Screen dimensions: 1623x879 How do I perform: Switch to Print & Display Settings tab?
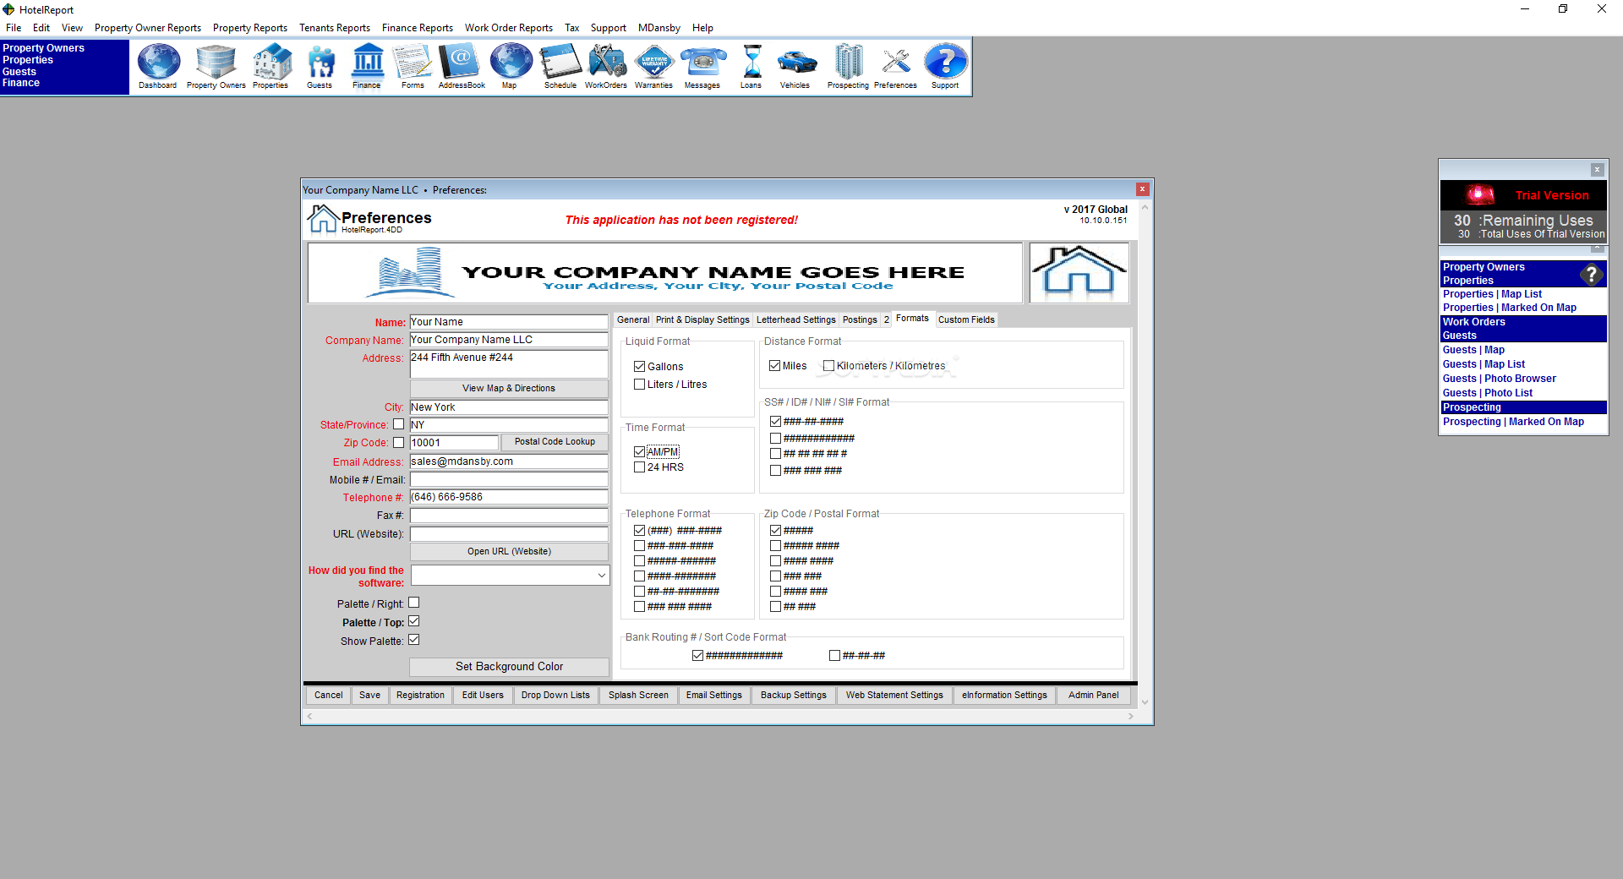[x=702, y=319]
